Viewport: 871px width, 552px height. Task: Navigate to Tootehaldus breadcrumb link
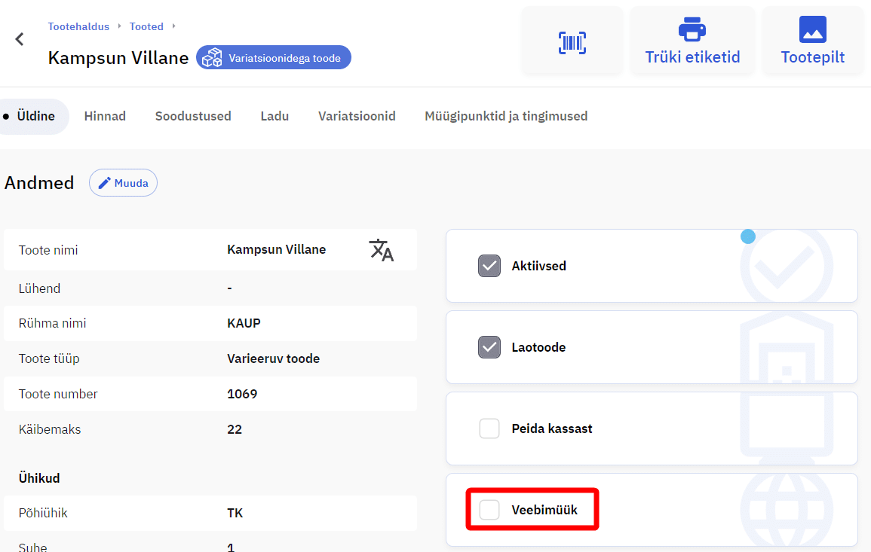[78, 26]
